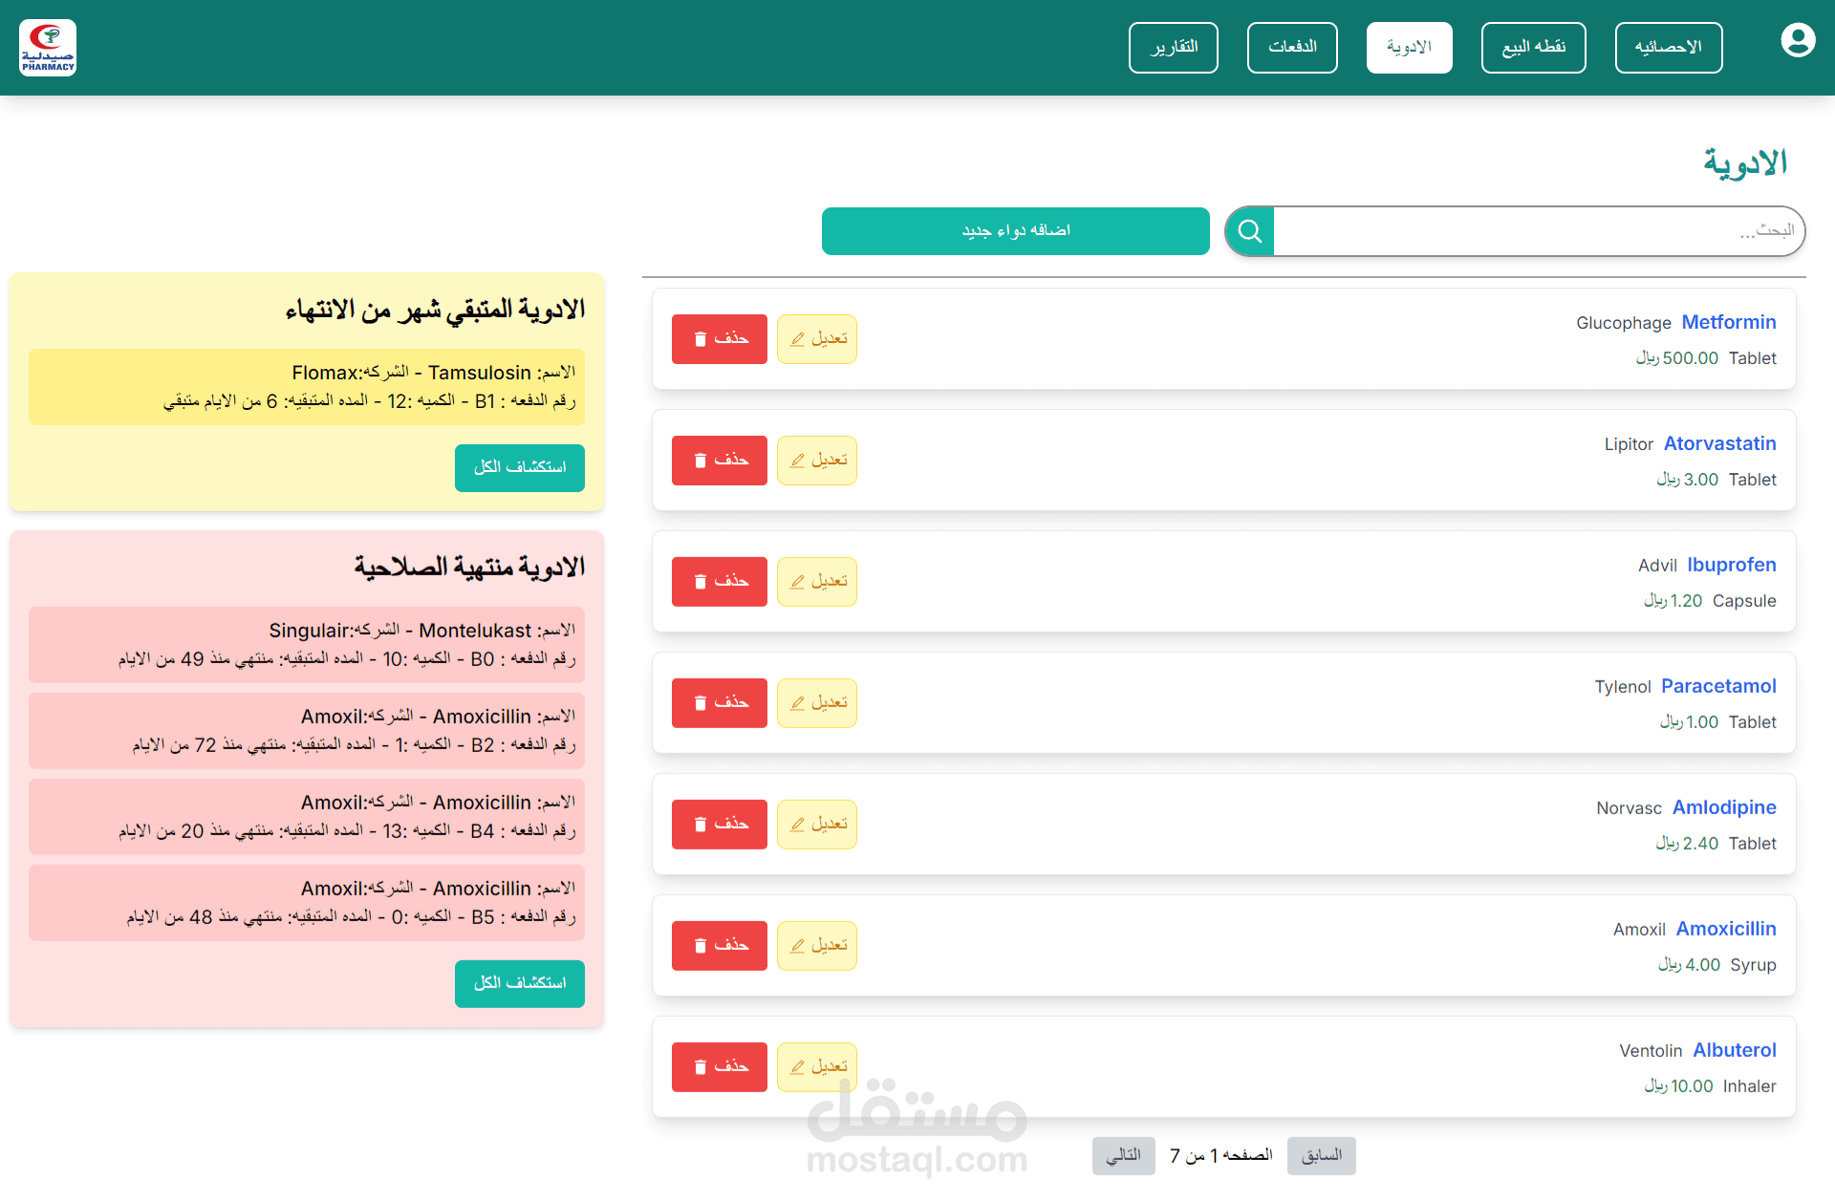The image size is (1835, 1203).
Task: Go to previous page with السابق
Action: 1322,1156
